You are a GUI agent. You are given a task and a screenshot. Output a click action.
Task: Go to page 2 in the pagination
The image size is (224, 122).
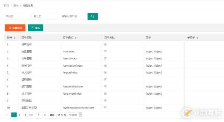(x=19, y=115)
